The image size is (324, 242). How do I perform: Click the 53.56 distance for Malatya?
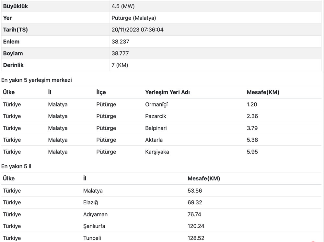(x=195, y=191)
